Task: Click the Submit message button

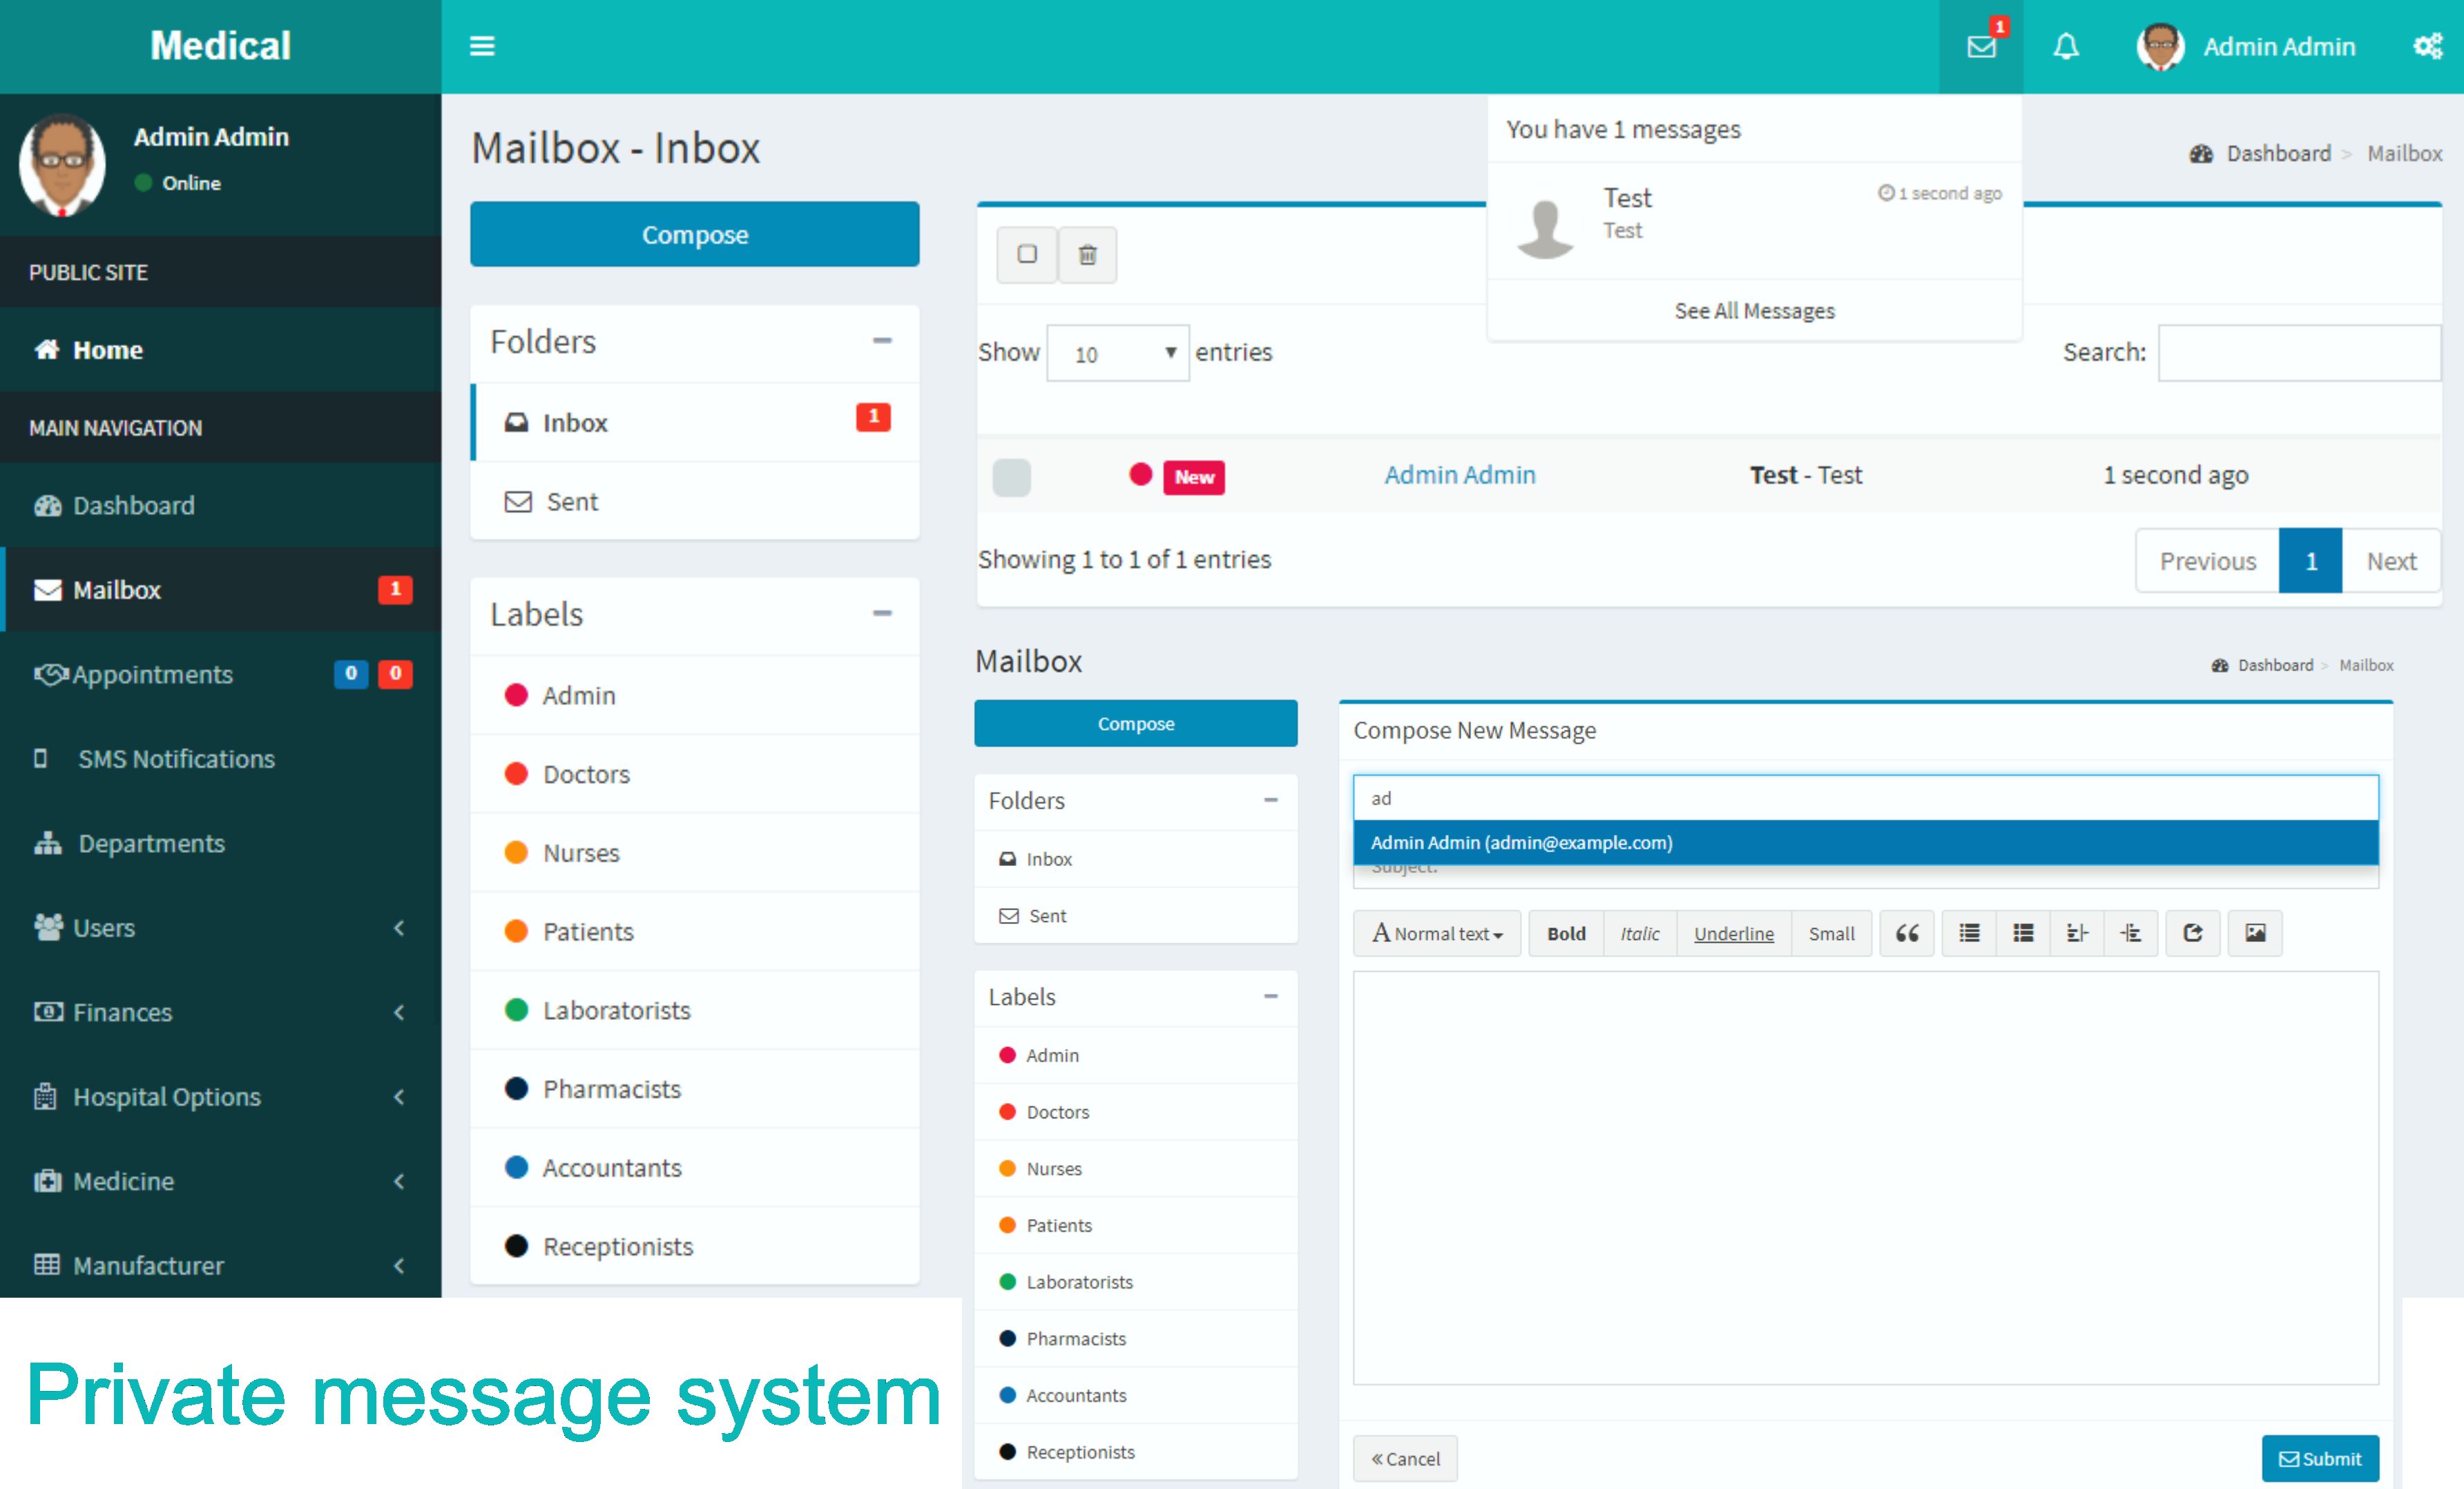Action: pos(2320,1458)
